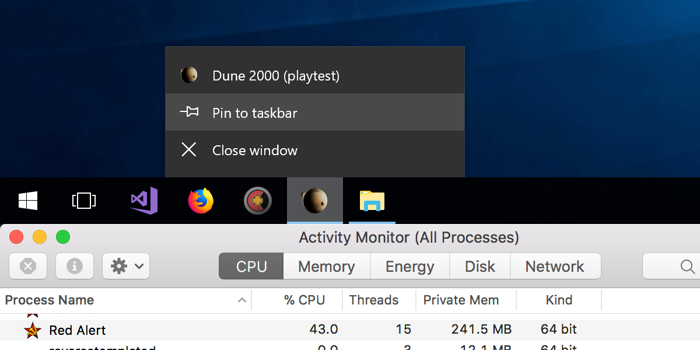Choose Pin to taskbar

(x=315, y=113)
